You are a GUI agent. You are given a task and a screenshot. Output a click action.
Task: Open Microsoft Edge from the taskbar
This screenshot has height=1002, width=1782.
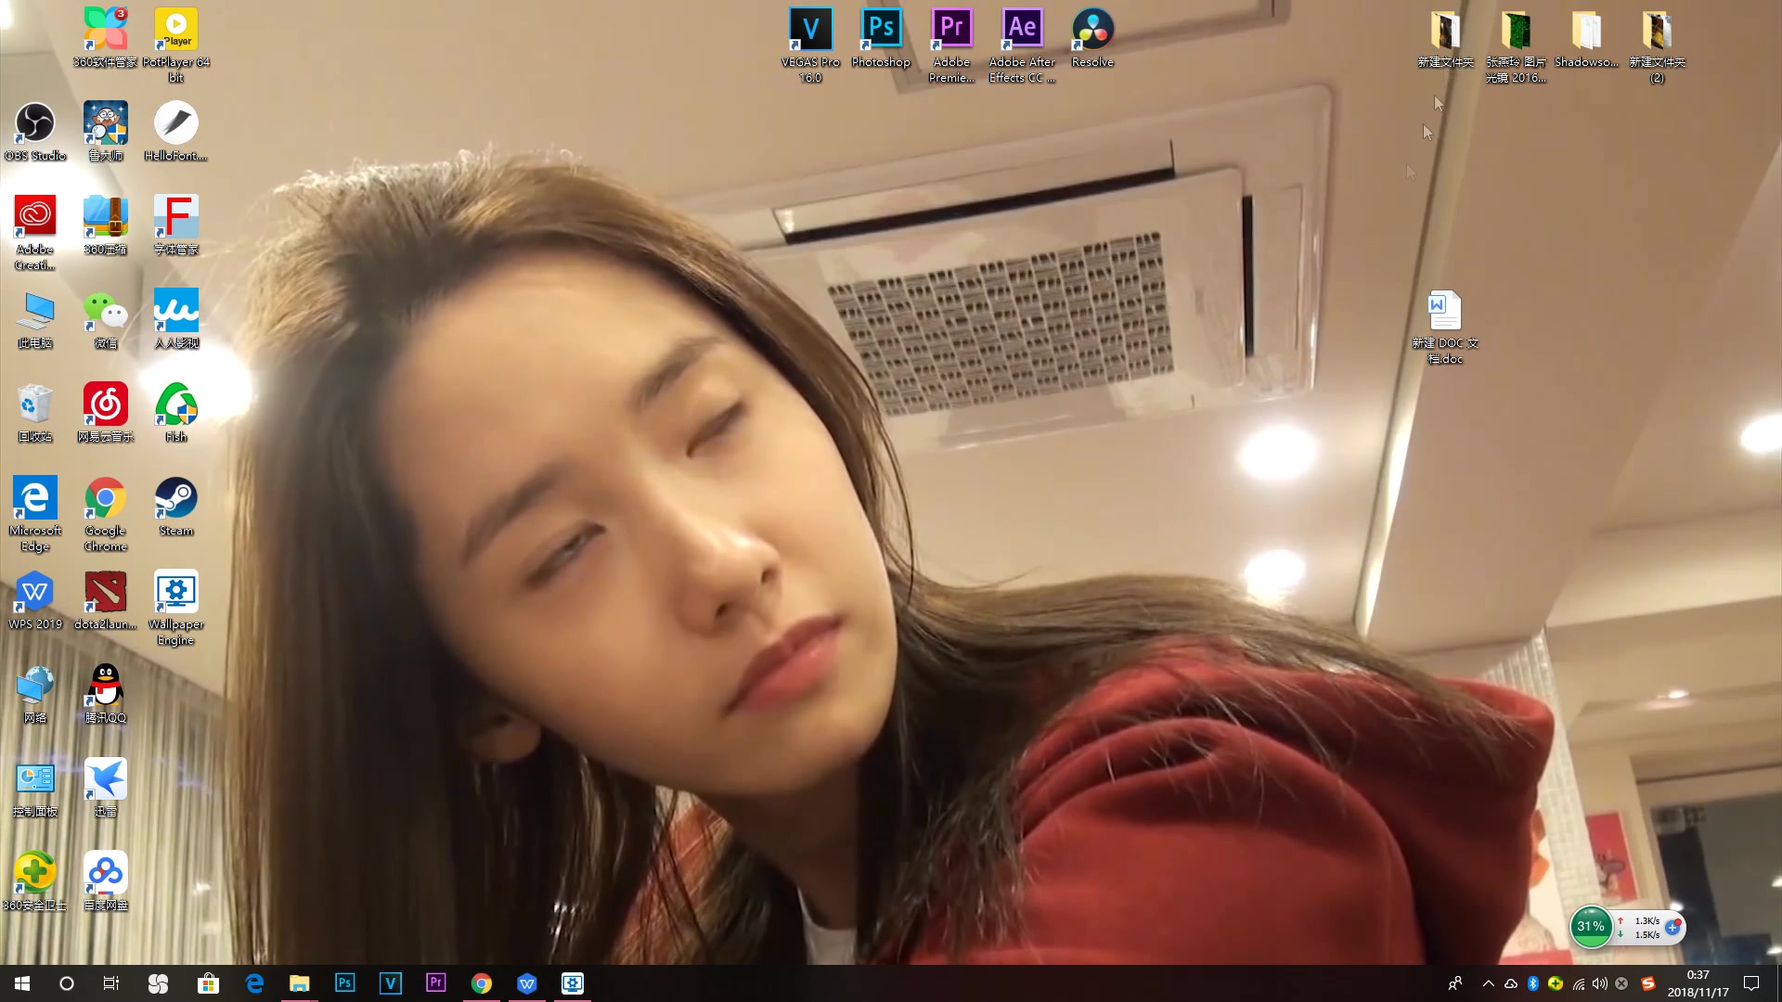pos(253,983)
